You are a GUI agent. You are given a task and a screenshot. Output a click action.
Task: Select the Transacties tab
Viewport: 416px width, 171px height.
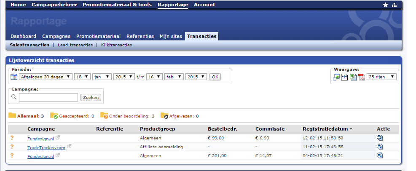(x=201, y=36)
